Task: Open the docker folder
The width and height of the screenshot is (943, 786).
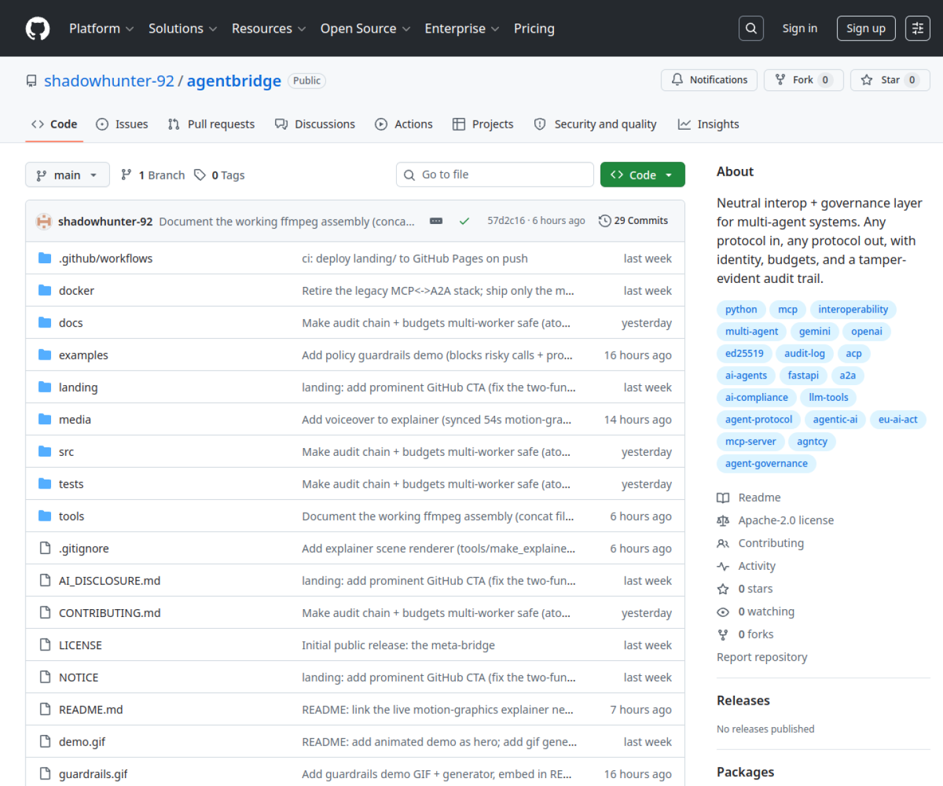Action: [x=77, y=290]
